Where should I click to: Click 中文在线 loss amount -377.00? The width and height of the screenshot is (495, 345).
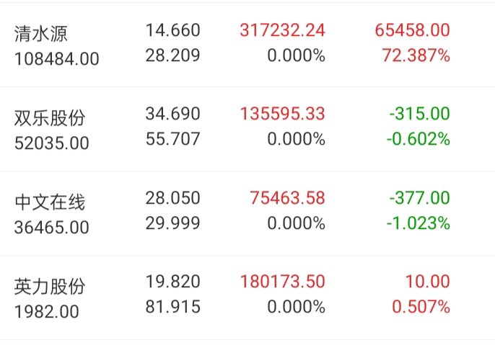[x=419, y=198]
